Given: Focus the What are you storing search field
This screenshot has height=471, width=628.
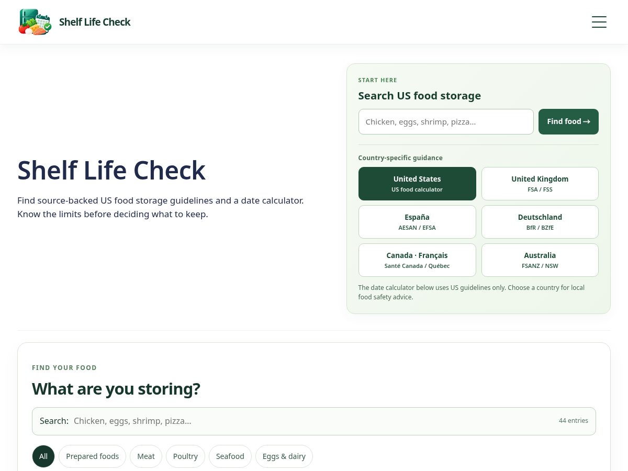Looking at the screenshot, I should (314, 421).
